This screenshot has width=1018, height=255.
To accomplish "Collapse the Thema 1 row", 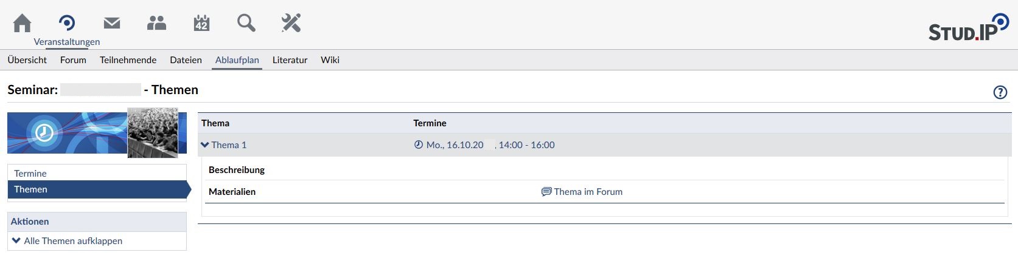I will click(224, 145).
